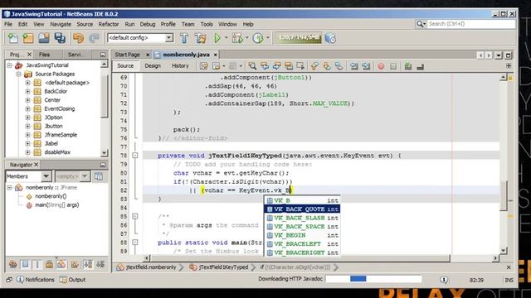The width and height of the screenshot is (531, 298).
Task: Toggle highlight search in the editor toolbar
Action: point(289,66)
